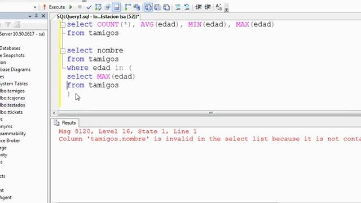
Task: Toggle the IntelliSense Enabled icon
Action: 116,7
